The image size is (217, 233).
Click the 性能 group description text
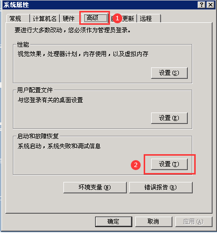point(83,54)
